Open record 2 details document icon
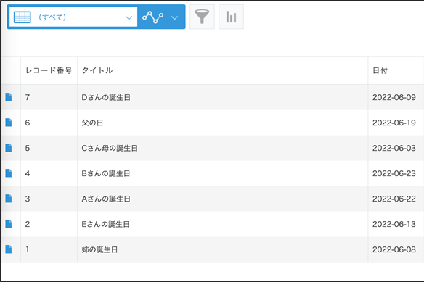The height and width of the screenshot is (282, 424). (9, 224)
